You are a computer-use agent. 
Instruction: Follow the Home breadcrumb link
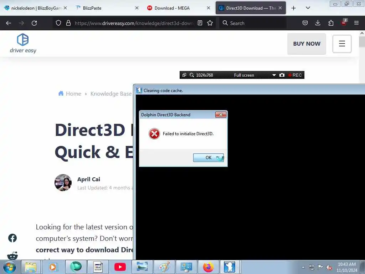pyautogui.click(x=70, y=94)
